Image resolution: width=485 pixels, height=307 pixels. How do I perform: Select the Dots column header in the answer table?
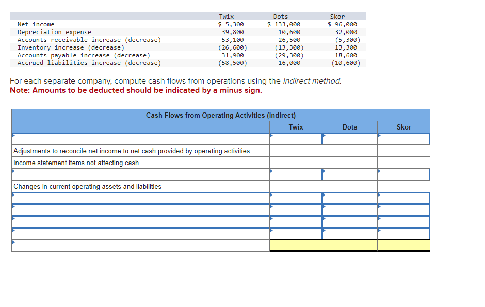349,127
